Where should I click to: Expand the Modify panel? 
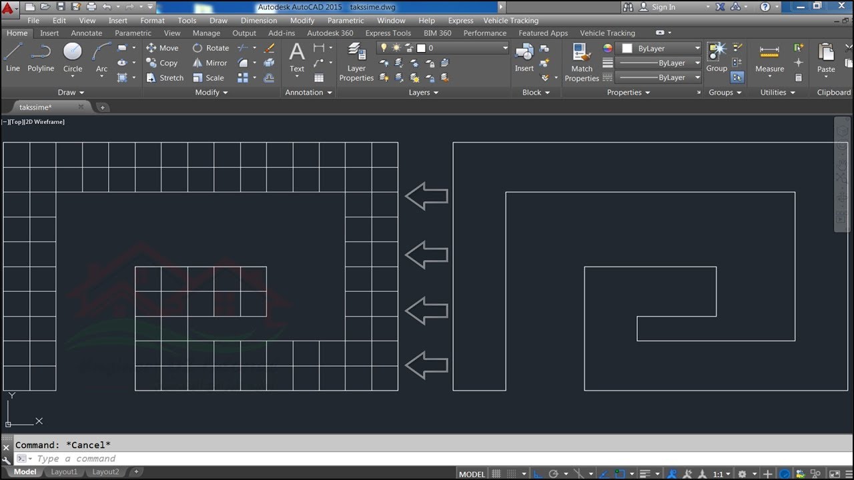(211, 92)
